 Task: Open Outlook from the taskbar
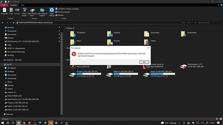pos(51,123)
